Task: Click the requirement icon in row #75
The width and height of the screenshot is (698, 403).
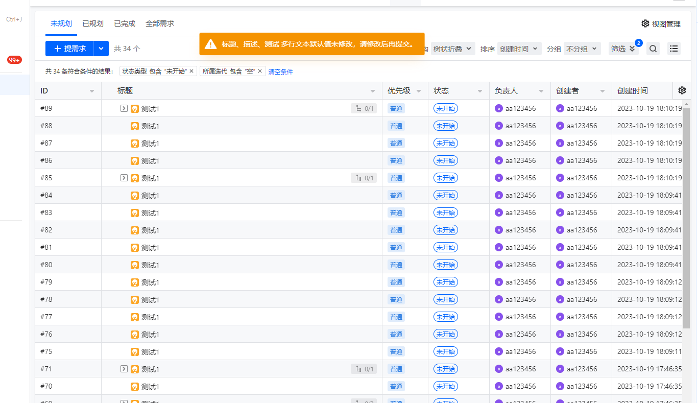Action: (x=135, y=351)
